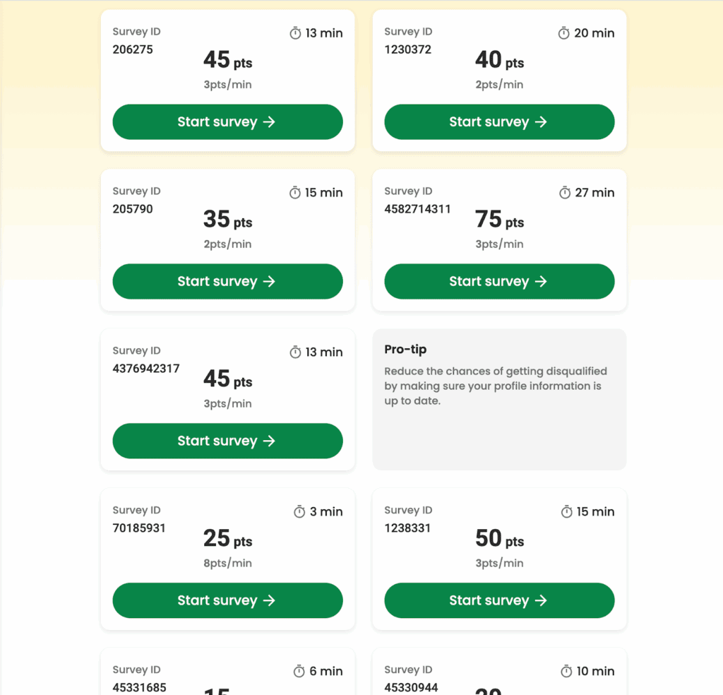The image size is (723, 695).
Task: Start the 45 pts survey 206275
Action: tap(227, 122)
